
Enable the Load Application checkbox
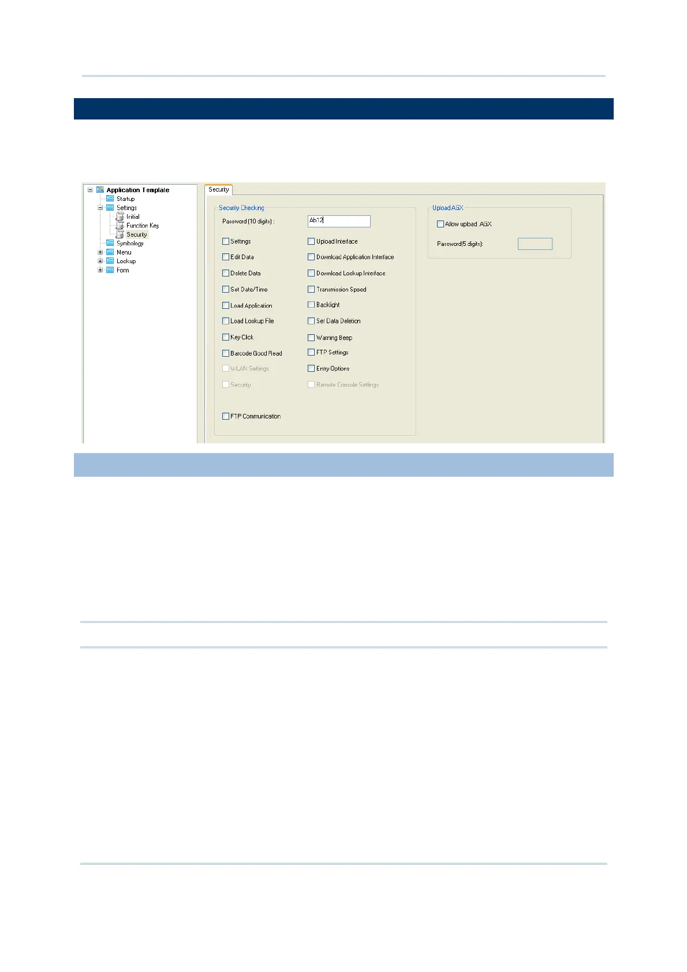pos(226,305)
